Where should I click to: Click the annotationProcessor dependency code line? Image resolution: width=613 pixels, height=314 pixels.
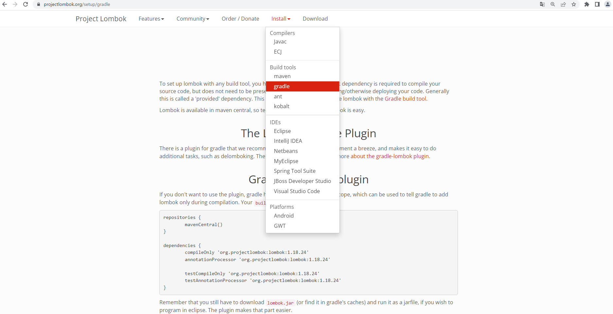click(x=257, y=259)
